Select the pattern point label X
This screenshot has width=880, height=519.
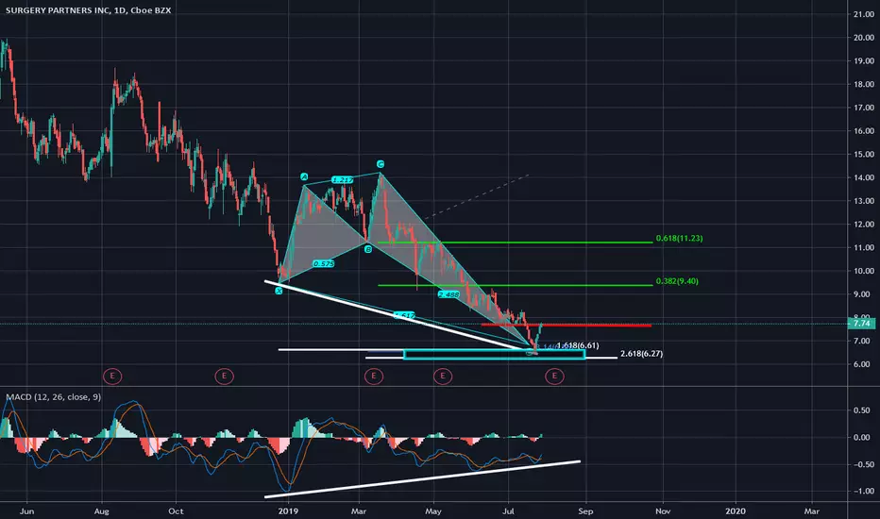(x=279, y=291)
